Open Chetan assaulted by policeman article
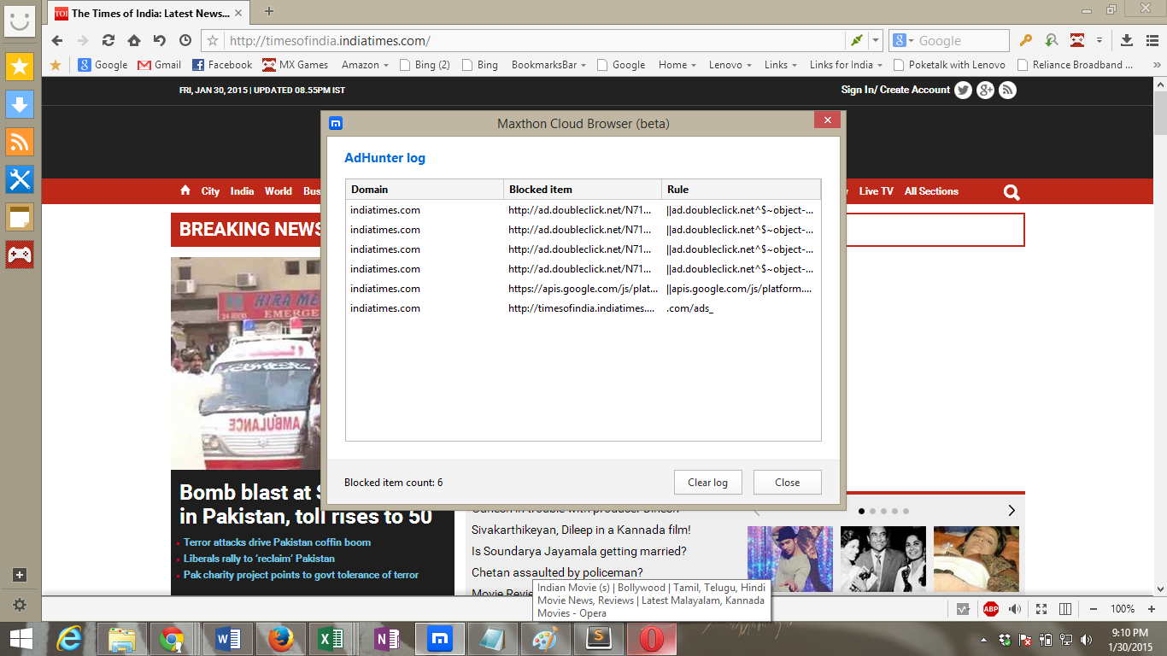 tap(557, 572)
